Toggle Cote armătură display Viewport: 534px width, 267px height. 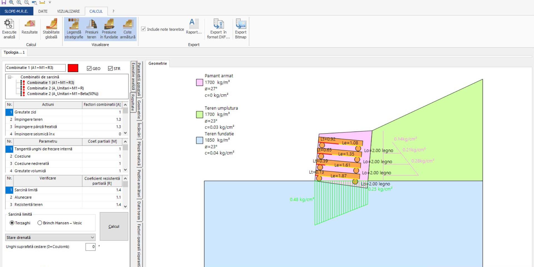[x=128, y=24]
